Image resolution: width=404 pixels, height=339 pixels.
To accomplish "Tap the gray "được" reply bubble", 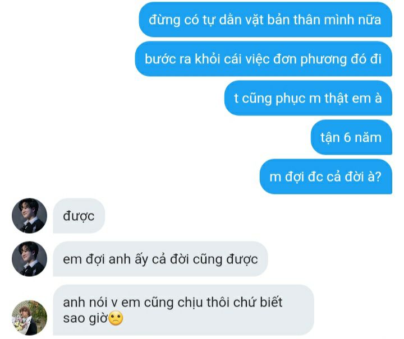I will tap(79, 216).
